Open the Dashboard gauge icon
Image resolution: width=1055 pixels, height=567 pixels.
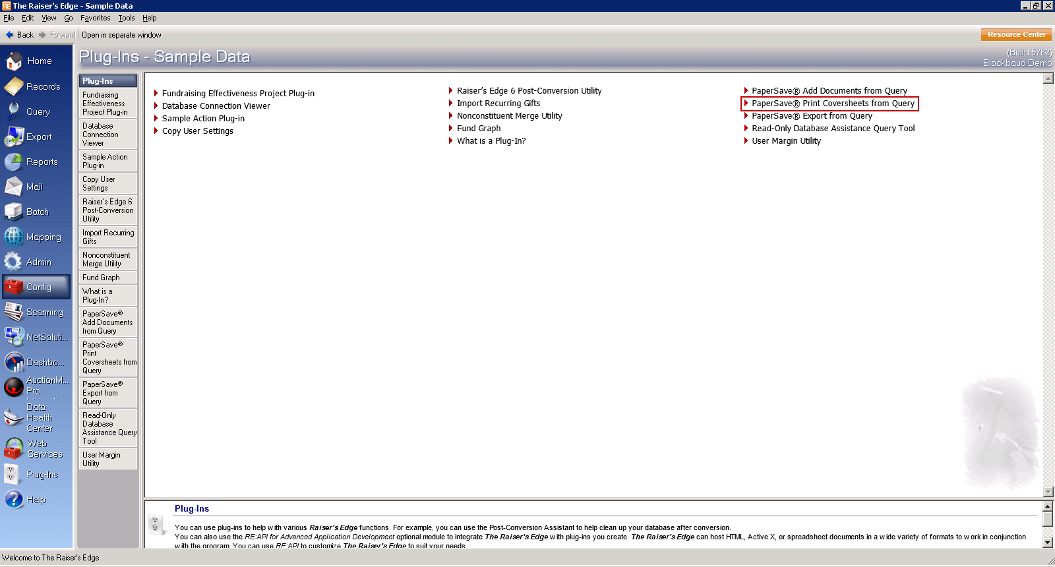tap(14, 362)
